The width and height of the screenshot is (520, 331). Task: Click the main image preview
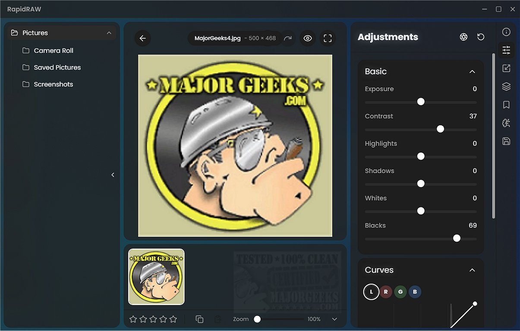pos(235,146)
